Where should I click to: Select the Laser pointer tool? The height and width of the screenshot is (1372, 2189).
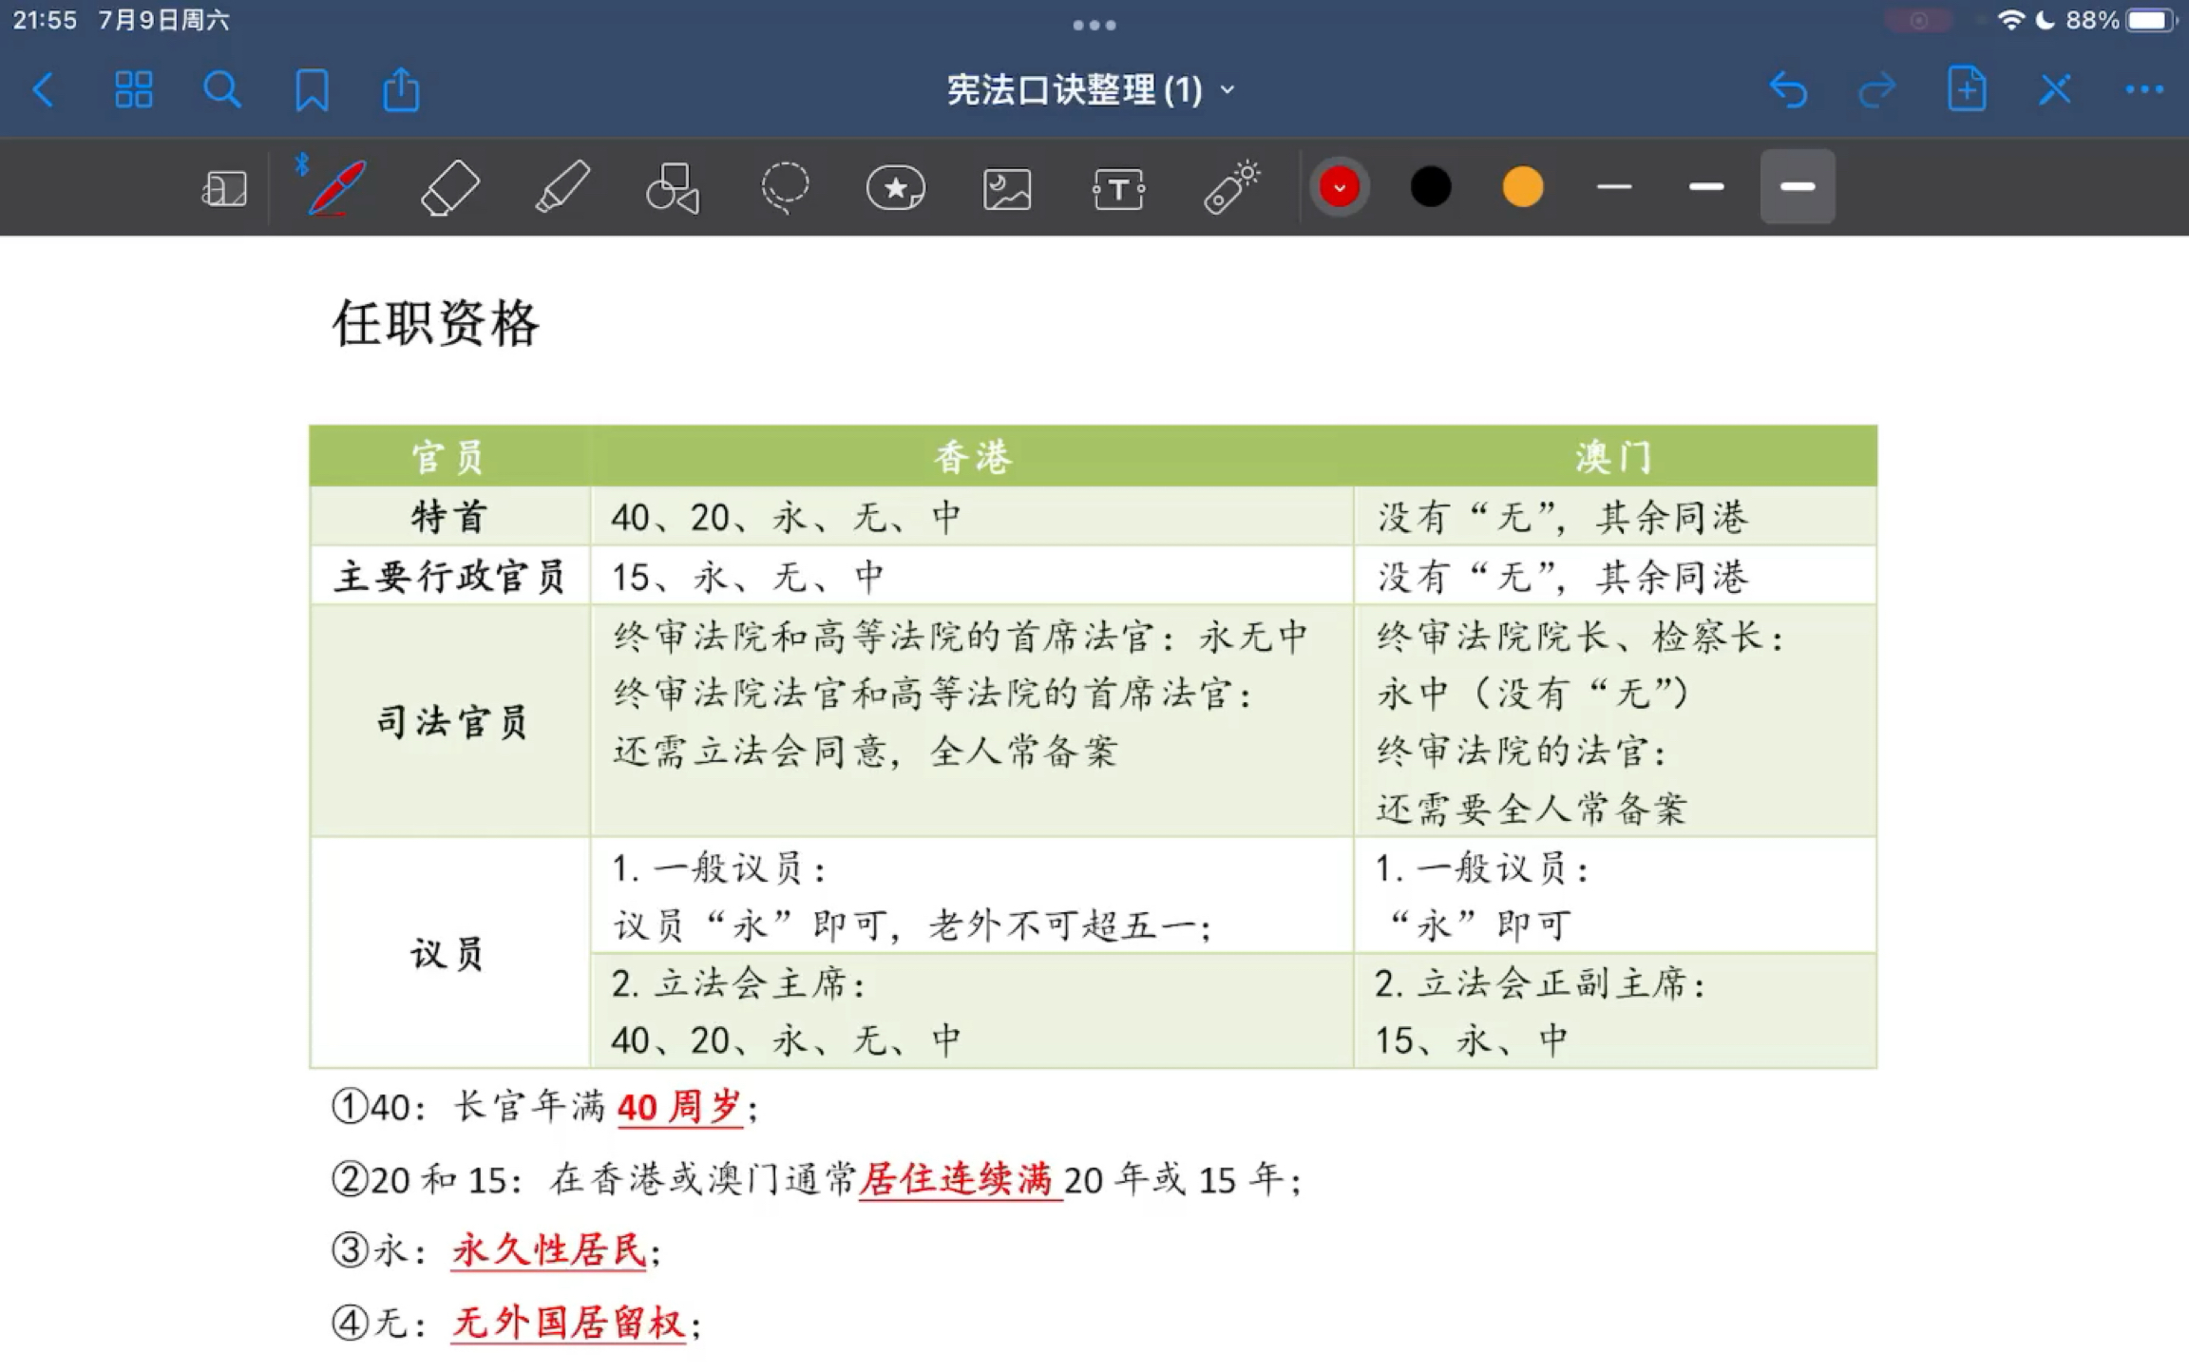1231,187
